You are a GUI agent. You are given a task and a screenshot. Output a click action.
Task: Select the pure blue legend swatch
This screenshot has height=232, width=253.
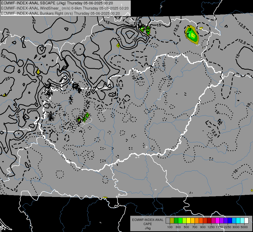point(230,221)
